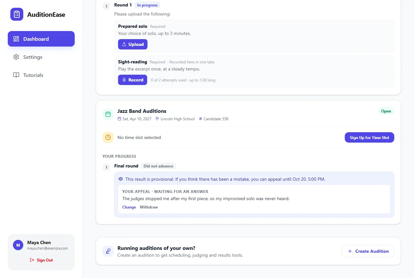Click the step number circle beside Final round
This screenshot has width=414, height=278.
(106, 167)
